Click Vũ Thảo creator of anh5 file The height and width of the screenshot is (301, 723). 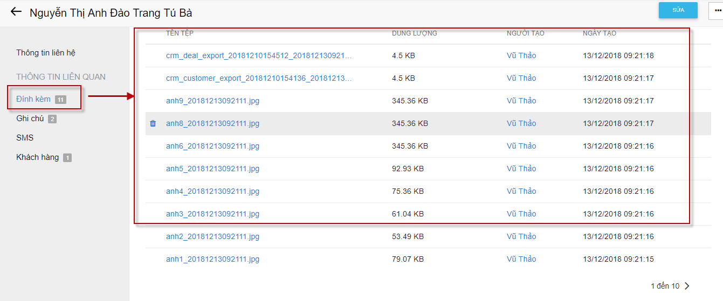521,169
